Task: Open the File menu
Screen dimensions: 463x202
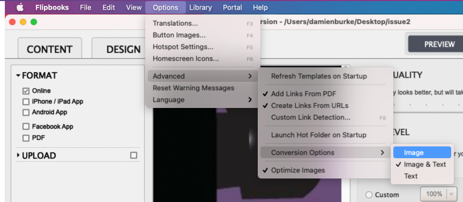Action: [x=85, y=7]
